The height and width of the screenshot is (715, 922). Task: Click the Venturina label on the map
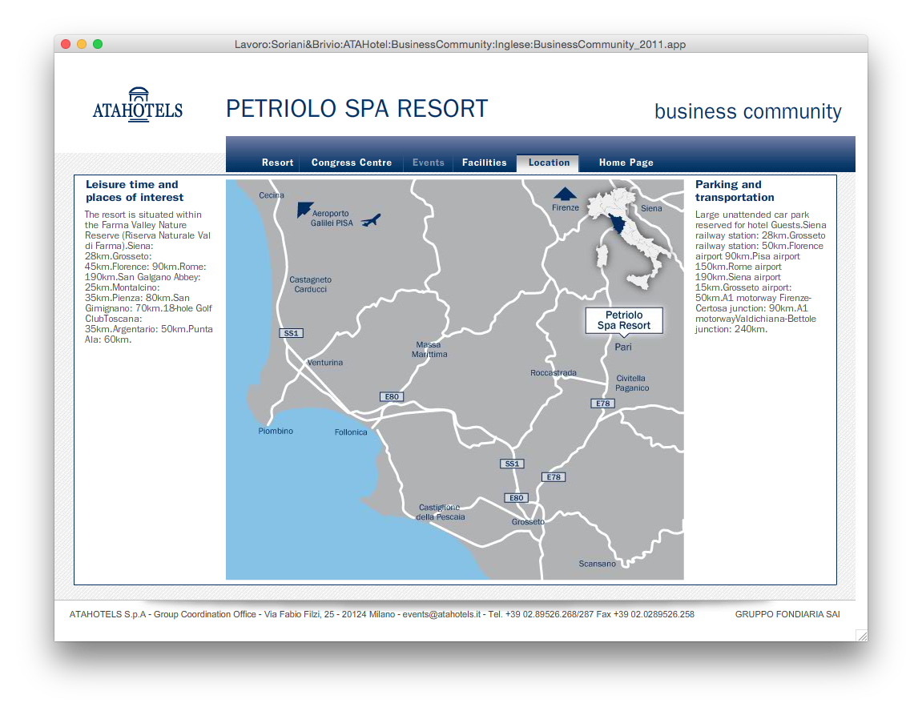[325, 363]
